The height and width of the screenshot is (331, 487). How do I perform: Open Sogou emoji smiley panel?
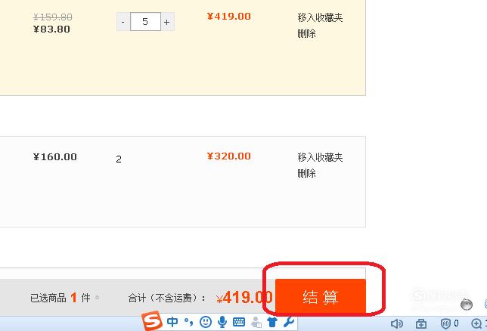(x=205, y=322)
